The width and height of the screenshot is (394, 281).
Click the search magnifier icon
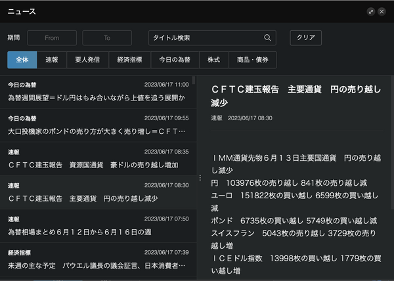(x=267, y=37)
